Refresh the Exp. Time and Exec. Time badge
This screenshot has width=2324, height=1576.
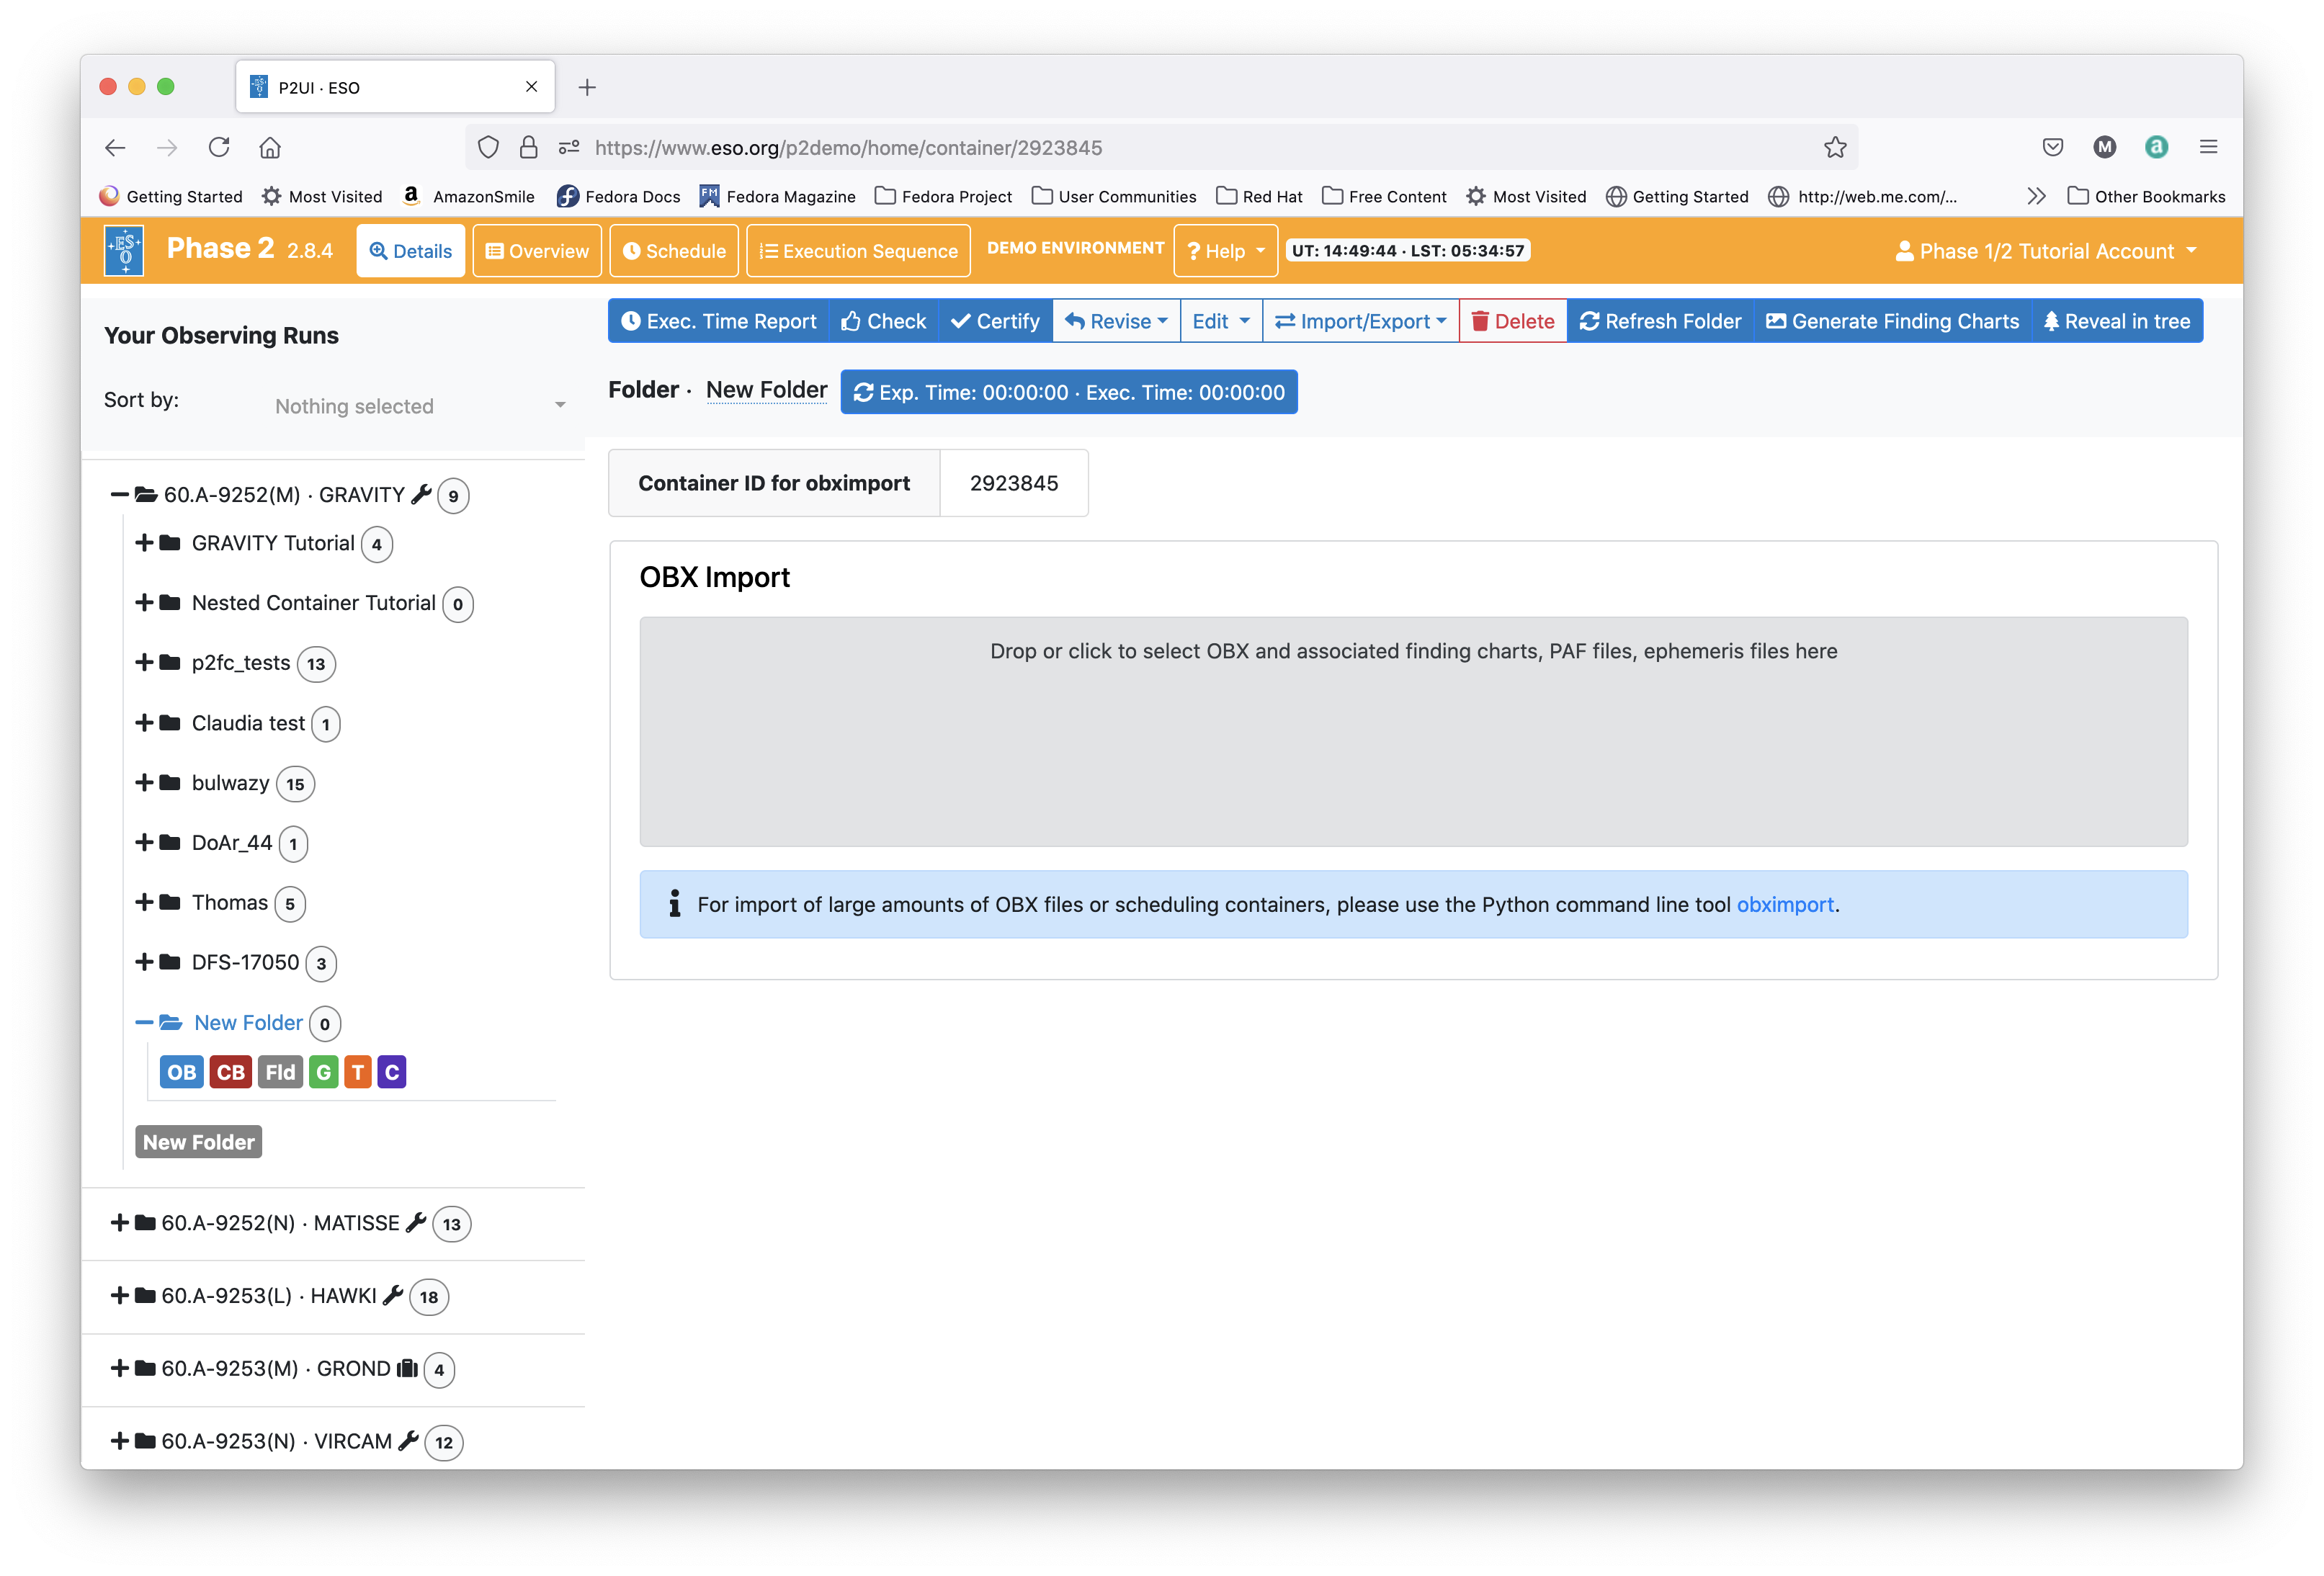point(1069,392)
